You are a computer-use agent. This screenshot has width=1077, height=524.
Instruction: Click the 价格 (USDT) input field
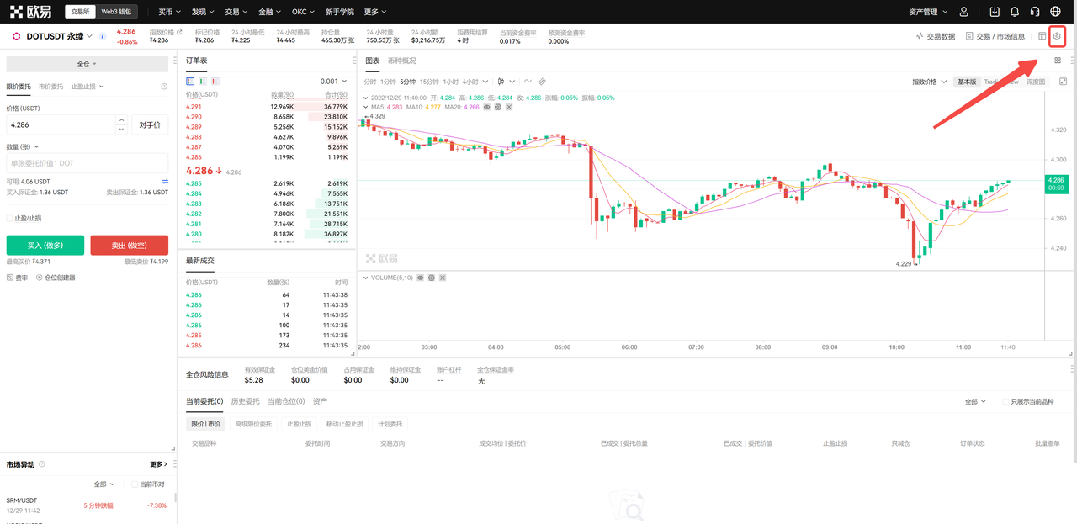click(59, 124)
